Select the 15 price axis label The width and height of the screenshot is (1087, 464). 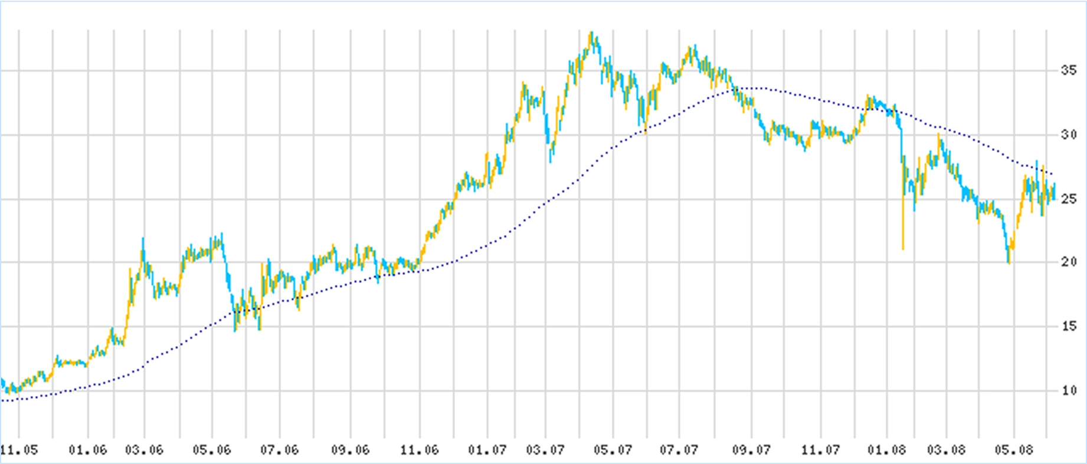click(1069, 326)
